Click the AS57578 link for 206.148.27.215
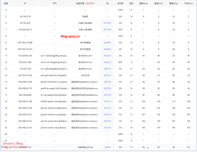Screen dimensions: 197x152 click(x=107, y=128)
